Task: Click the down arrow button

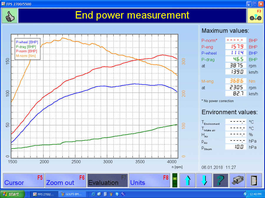Action: 204,180
